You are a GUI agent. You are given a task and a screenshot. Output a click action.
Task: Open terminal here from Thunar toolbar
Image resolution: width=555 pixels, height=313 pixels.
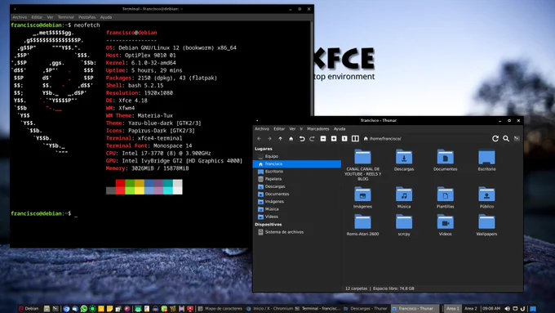tap(517, 139)
